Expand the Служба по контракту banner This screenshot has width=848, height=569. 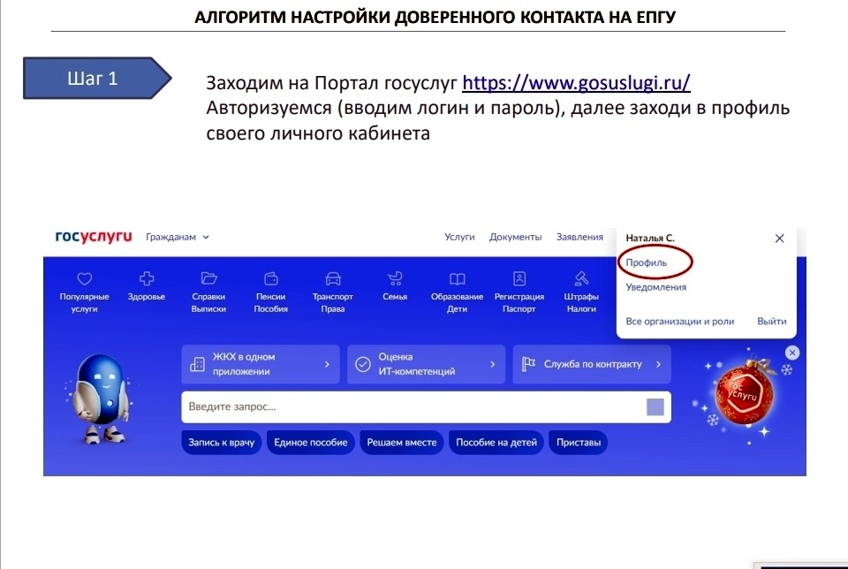tap(591, 363)
